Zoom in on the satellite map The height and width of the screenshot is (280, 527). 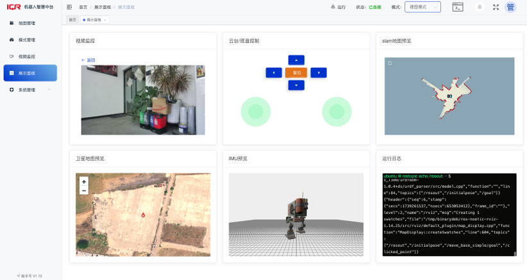tap(83, 182)
